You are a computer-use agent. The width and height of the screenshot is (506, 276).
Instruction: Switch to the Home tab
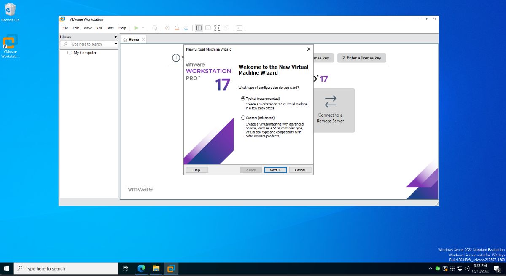tap(134, 40)
